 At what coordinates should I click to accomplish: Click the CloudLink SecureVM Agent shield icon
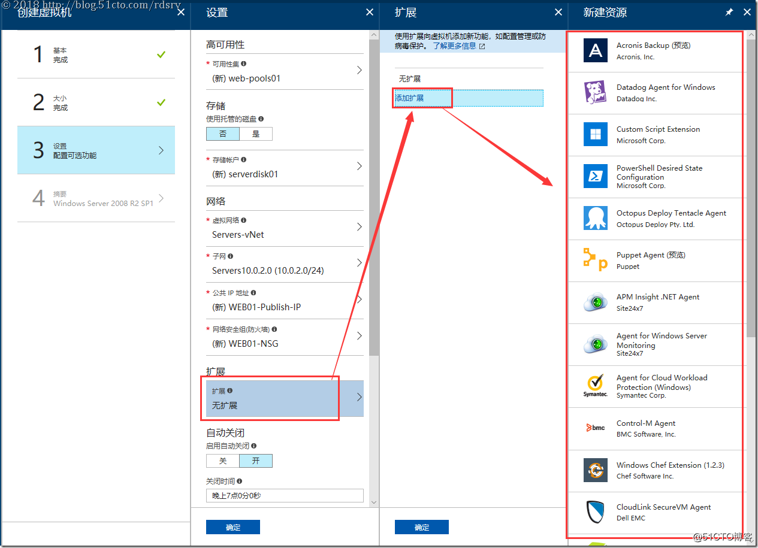pyautogui.click(x=595, y=512)
